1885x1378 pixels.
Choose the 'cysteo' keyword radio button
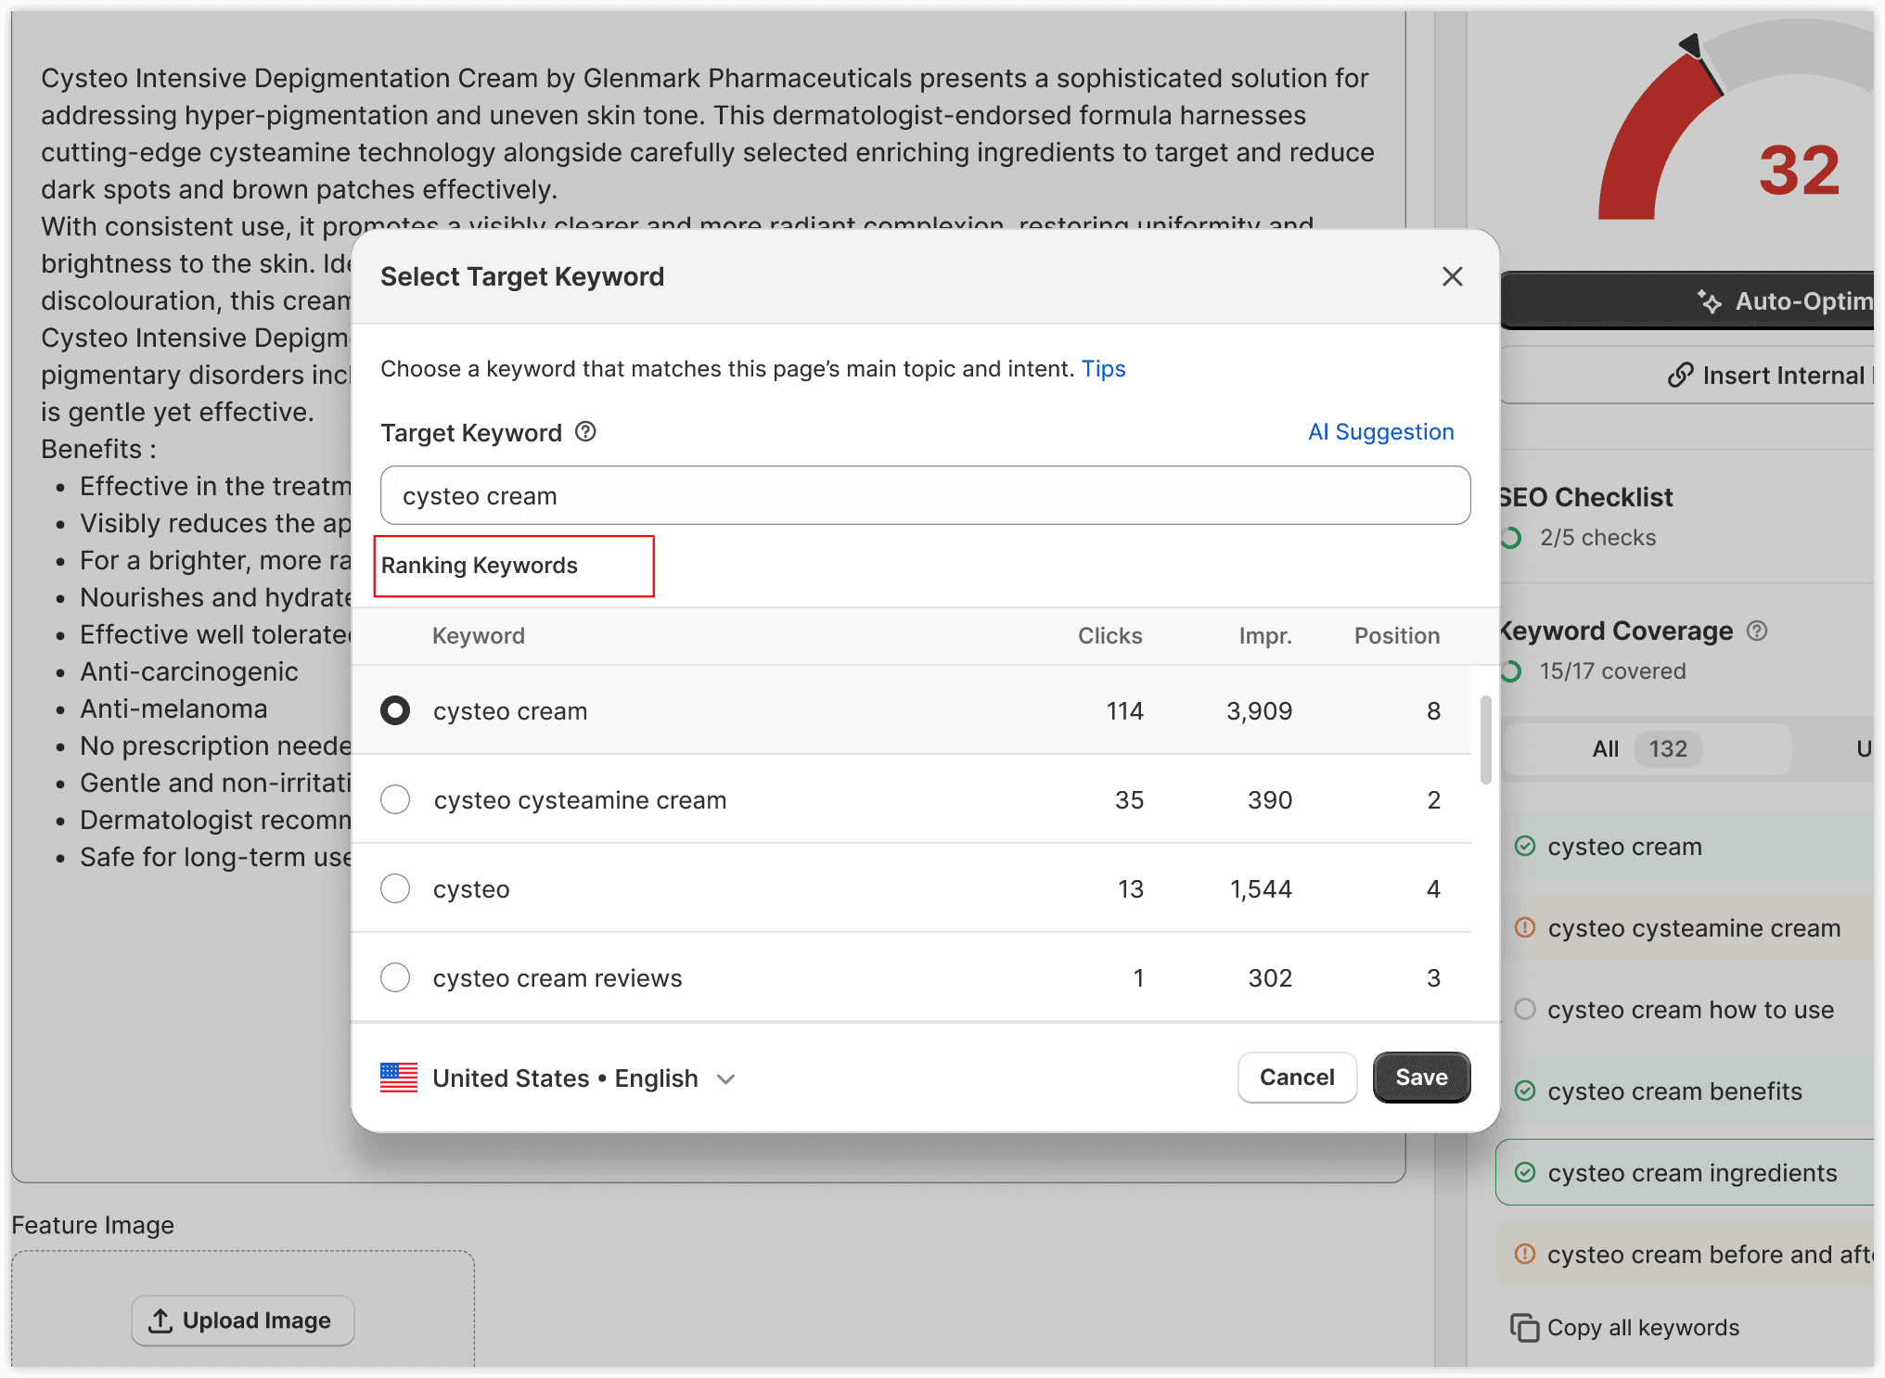pos(395,888)
